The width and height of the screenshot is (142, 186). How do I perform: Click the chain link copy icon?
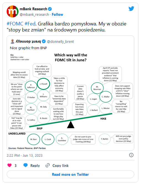click(48, 165)
